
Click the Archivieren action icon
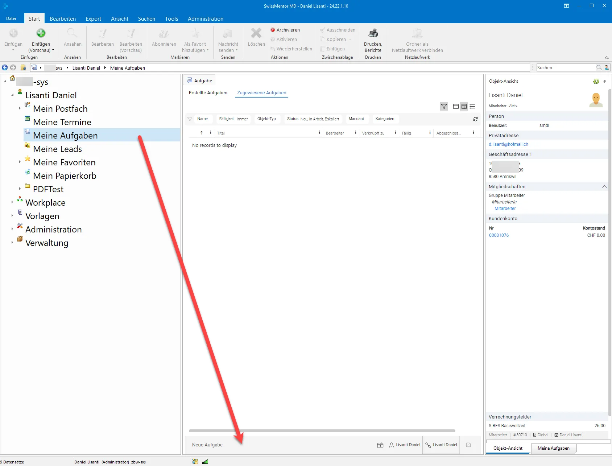(273, 30)
